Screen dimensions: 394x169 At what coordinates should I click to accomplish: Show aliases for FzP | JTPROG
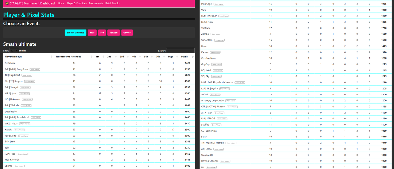tap(222, 118)
